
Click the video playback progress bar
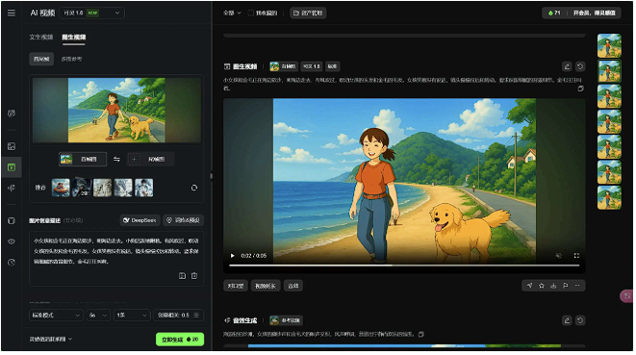point(404,266)
